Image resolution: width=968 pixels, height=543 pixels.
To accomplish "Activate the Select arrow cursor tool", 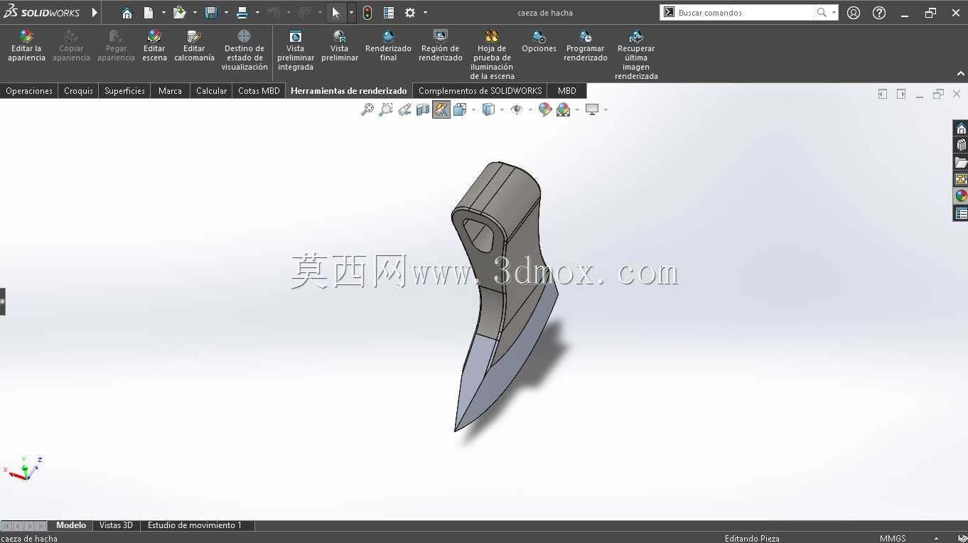I will click(x=335, y=13).
